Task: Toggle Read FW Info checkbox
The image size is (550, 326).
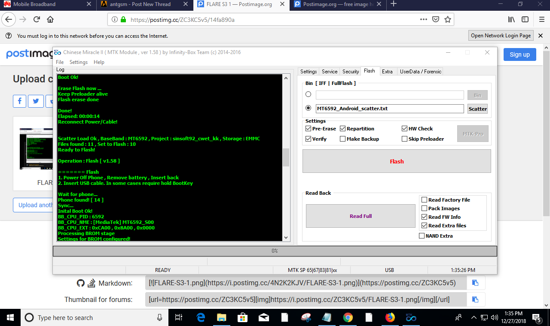Action: pos(441,217)
